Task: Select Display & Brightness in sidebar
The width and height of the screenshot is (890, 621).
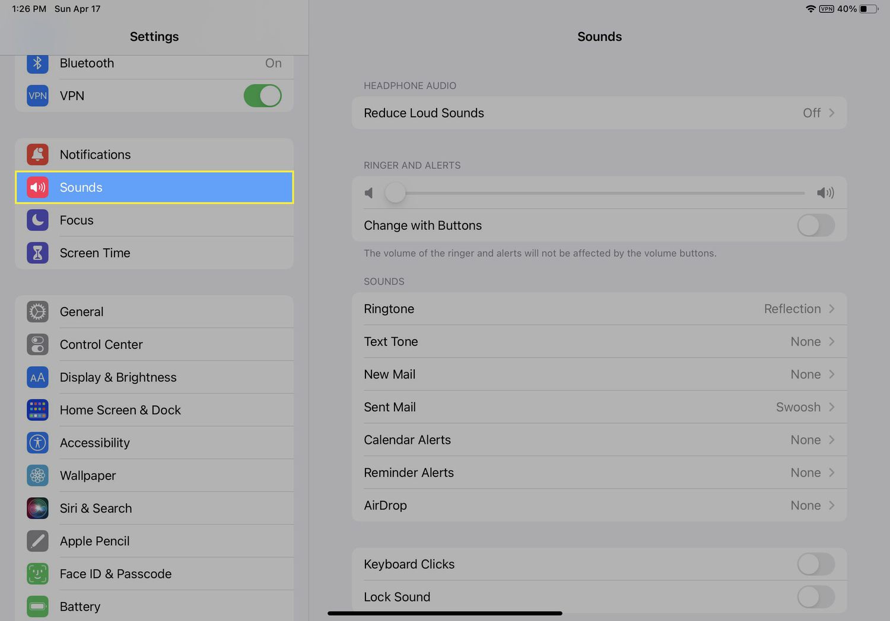Action: point(118,377)
